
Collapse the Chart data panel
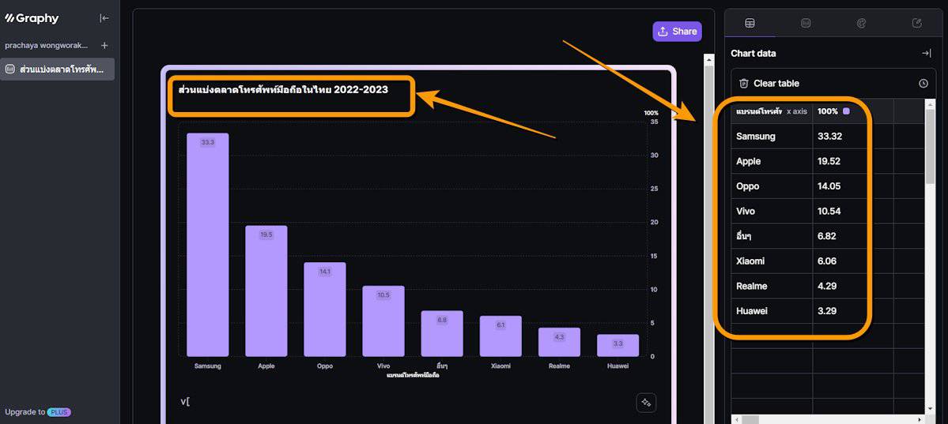926,54
